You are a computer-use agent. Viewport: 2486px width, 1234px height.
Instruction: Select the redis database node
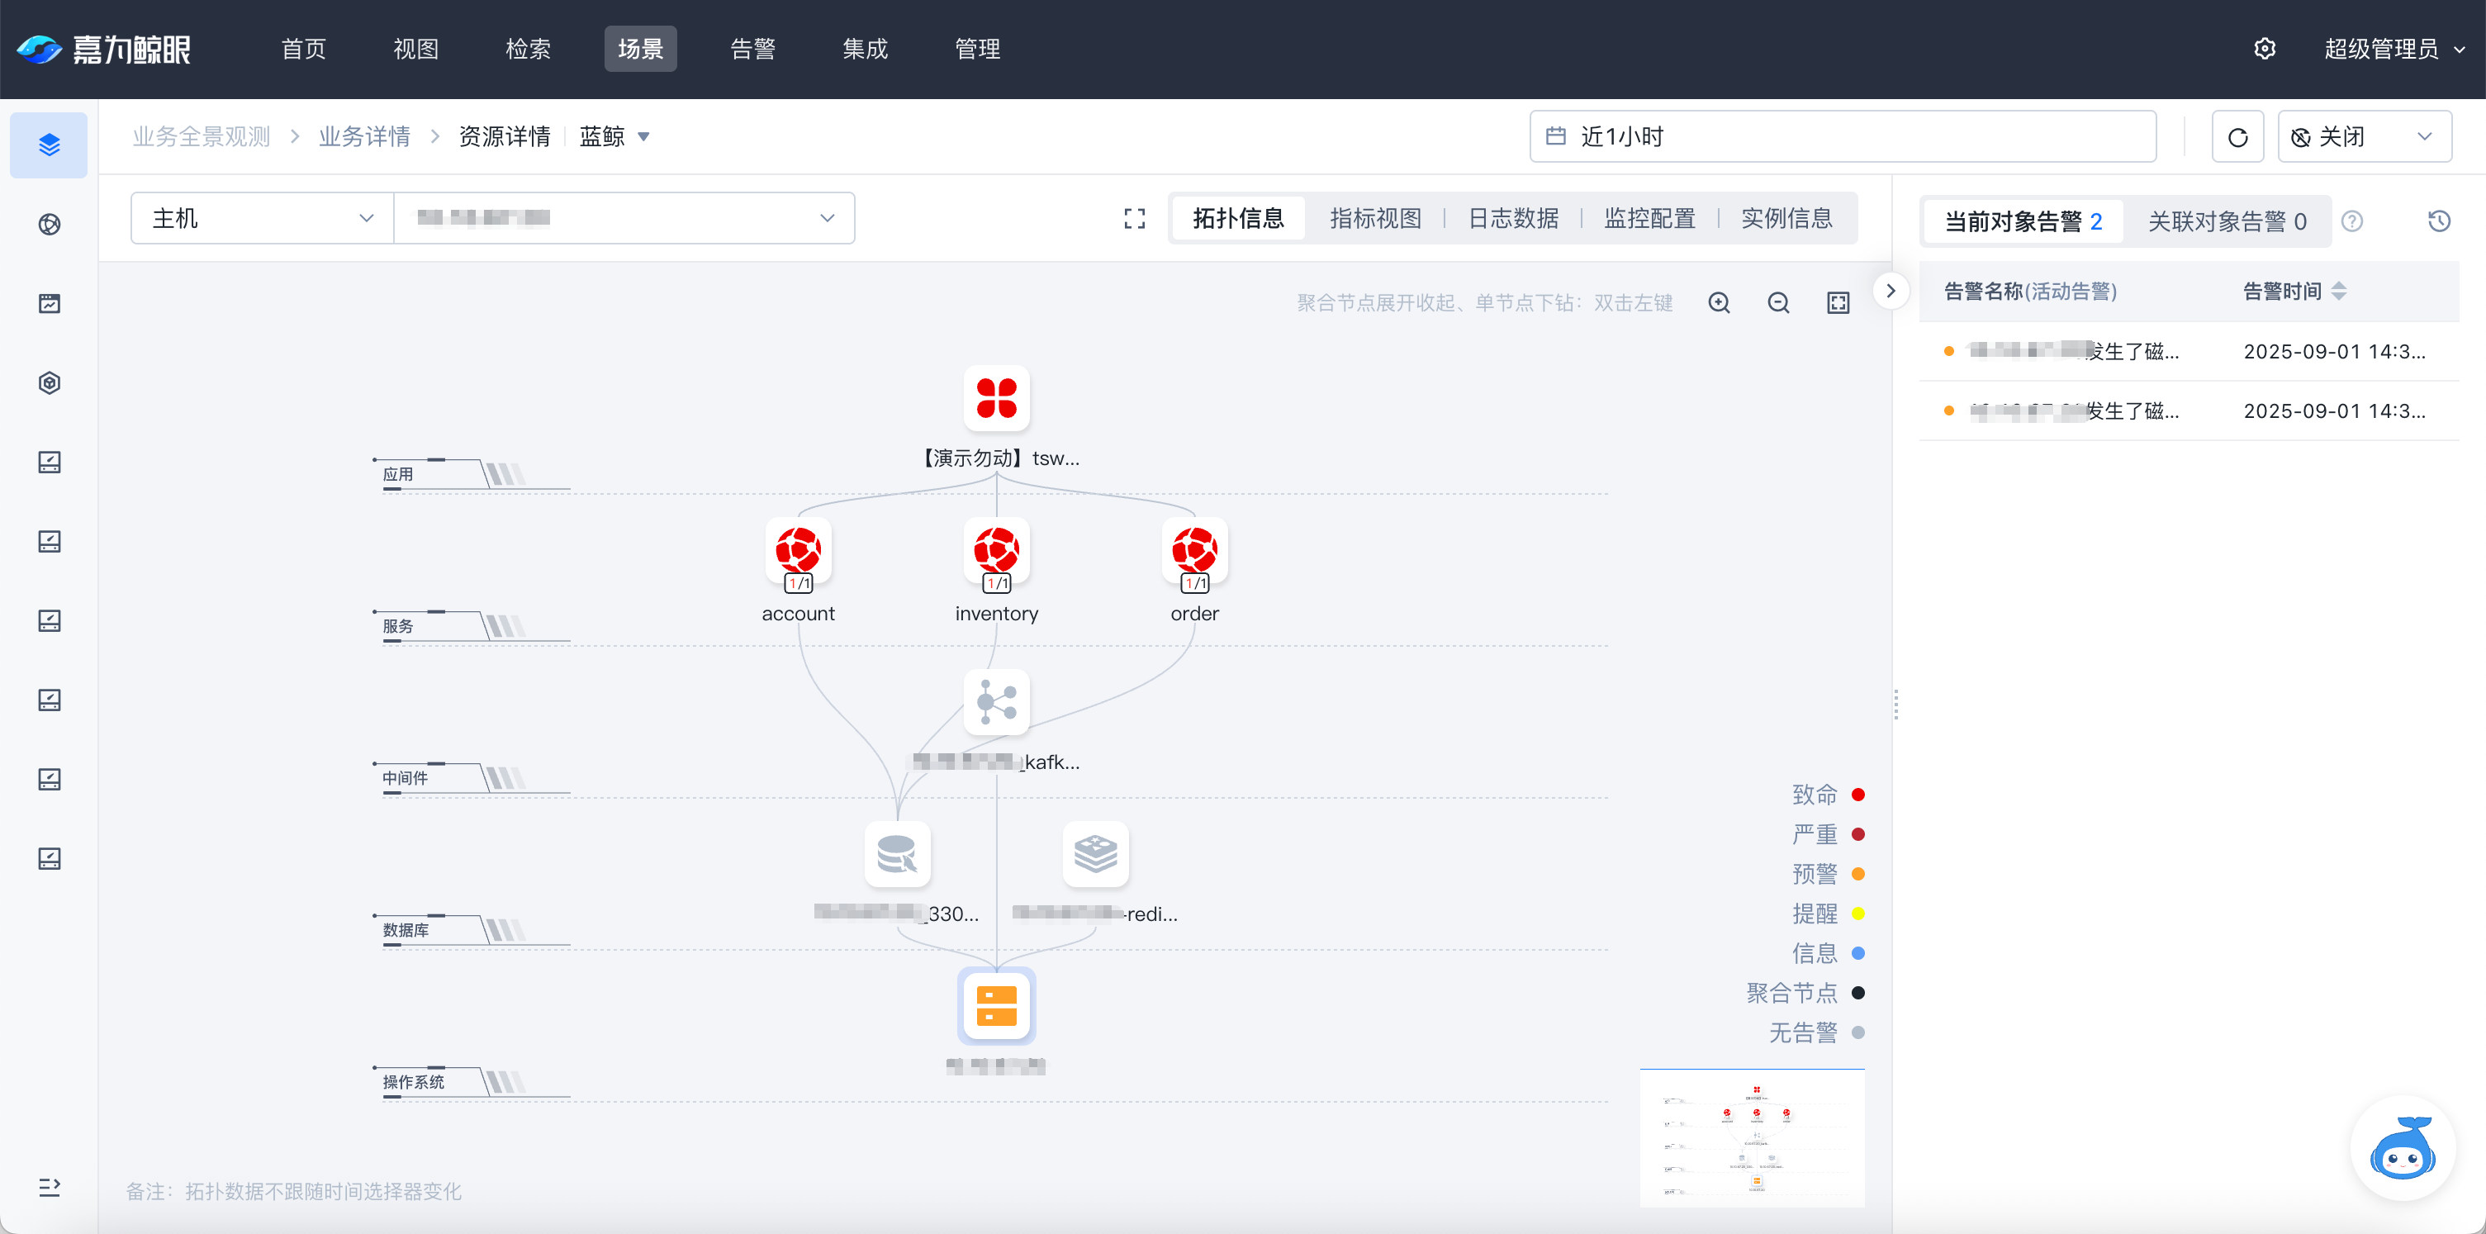(x=1095, y=854)
